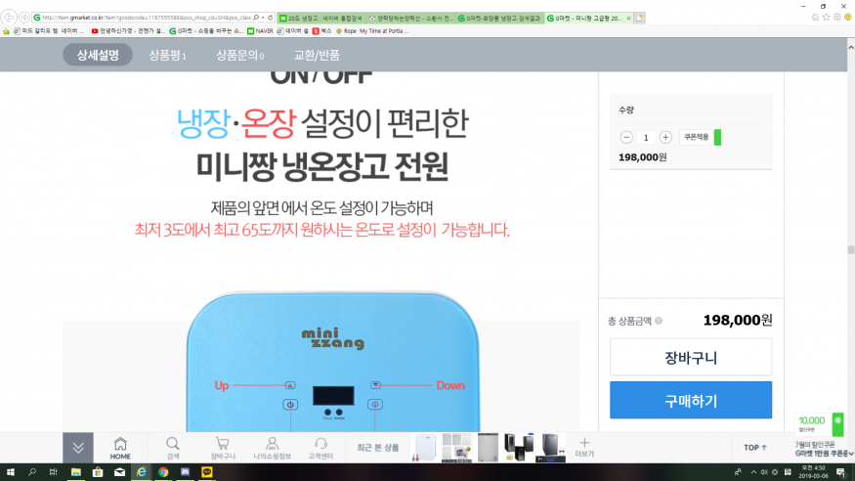The height and width of the screenshot is (481, 855).
Task: Open the fifth recently viewed dark fridge thumbnail
Action: (550, 448)
